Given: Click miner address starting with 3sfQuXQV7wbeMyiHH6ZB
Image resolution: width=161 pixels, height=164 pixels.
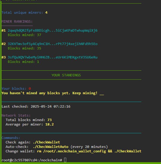Looking at the screenshot, I should (x=52, y=57).
